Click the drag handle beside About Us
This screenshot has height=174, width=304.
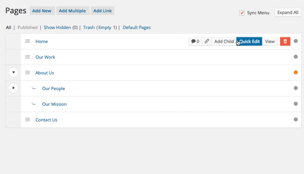28,73
